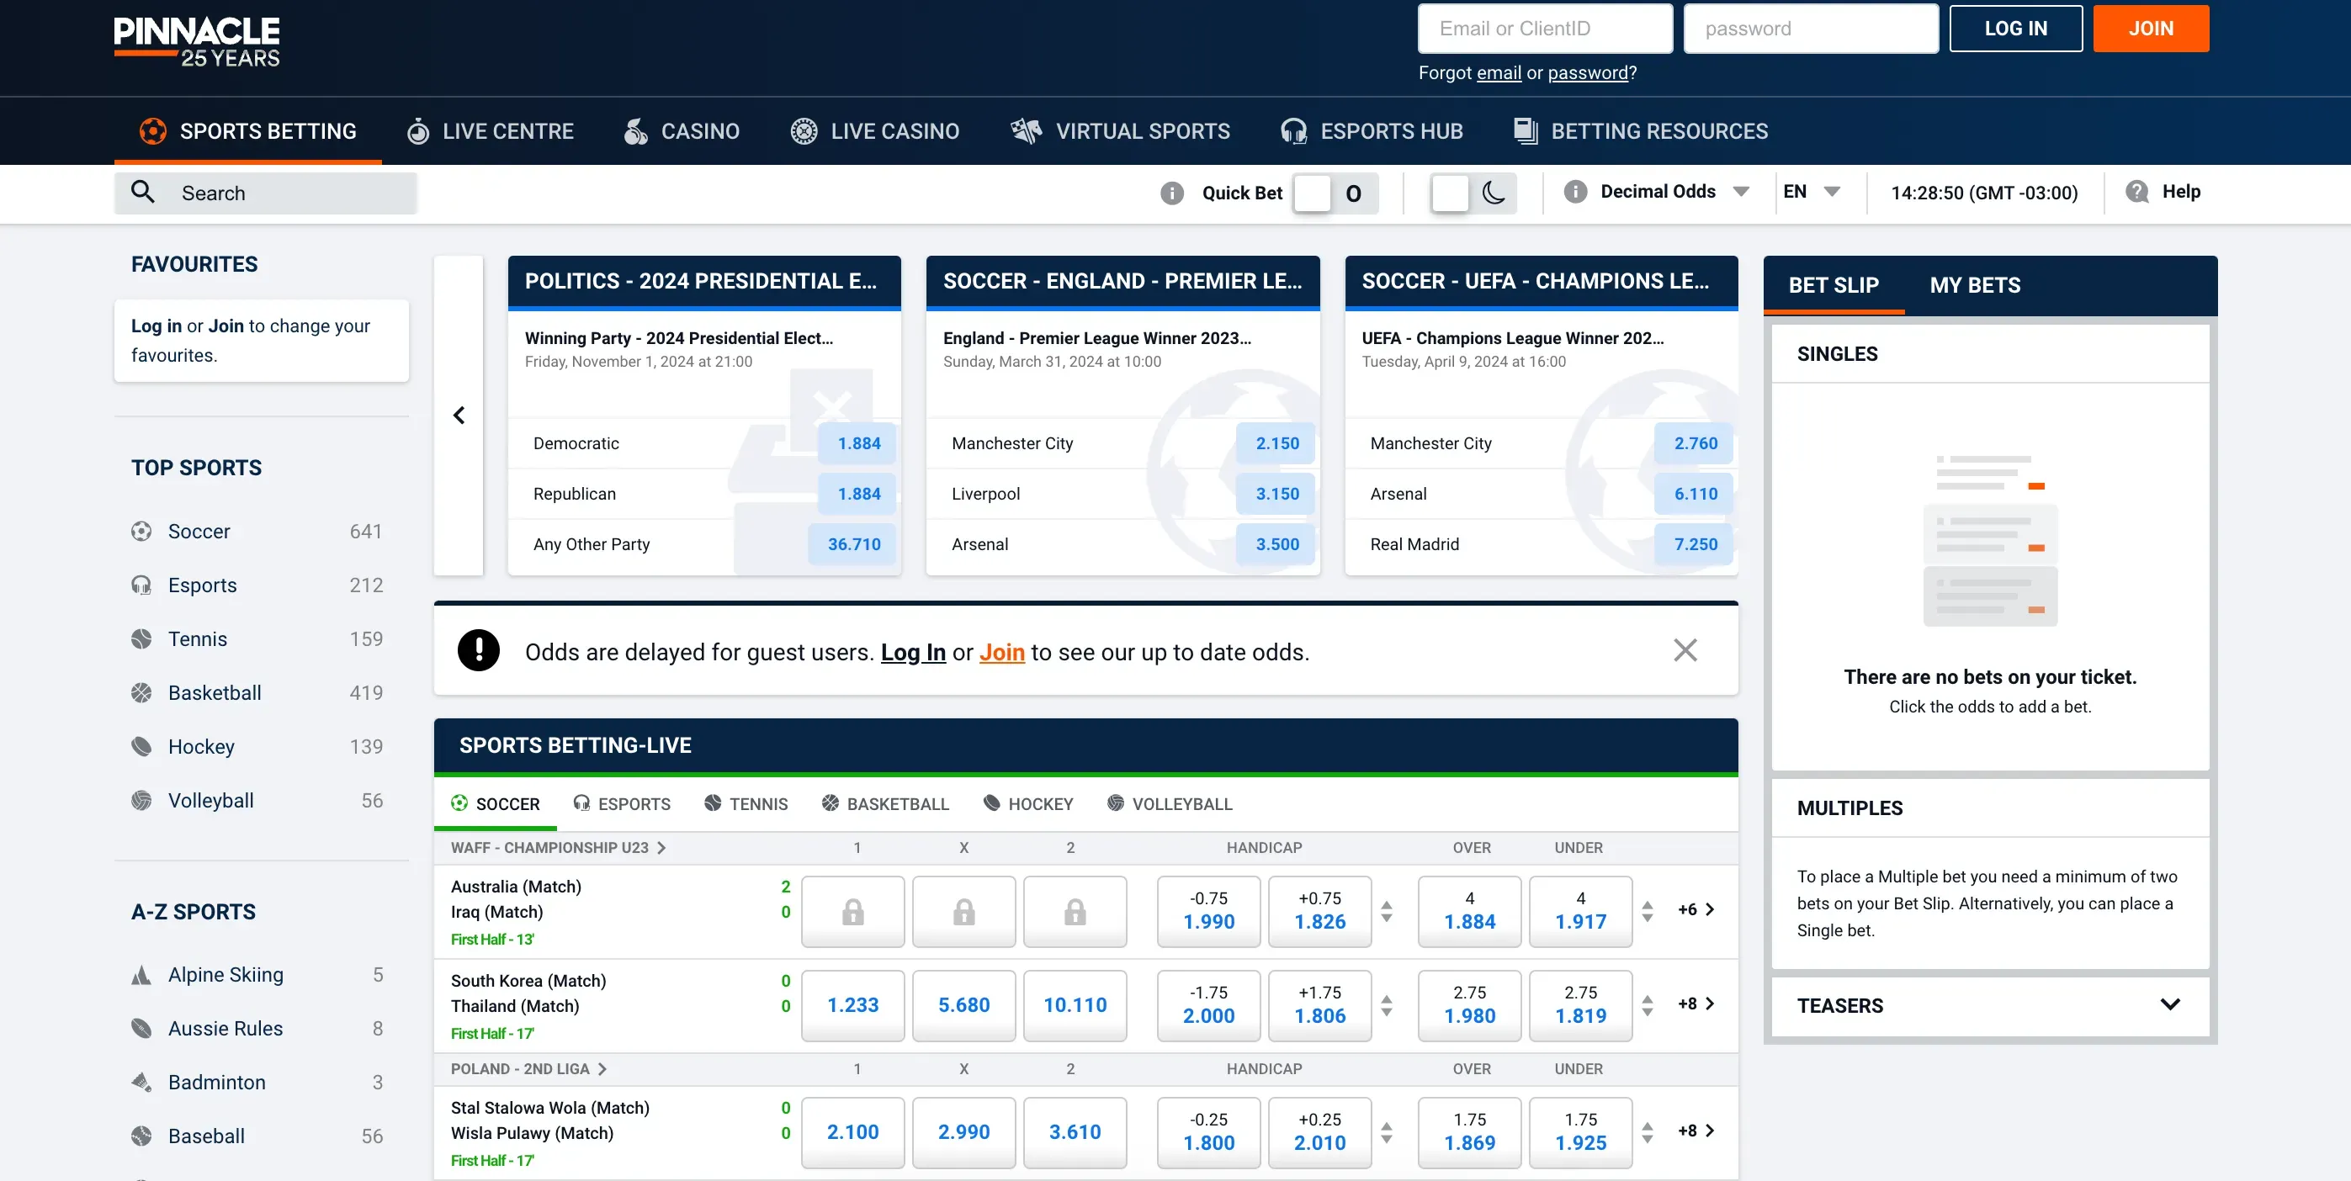Toggle the Quick Bet switch
This screenshot has height=1181, width=2351.
tap(1334, 193)
